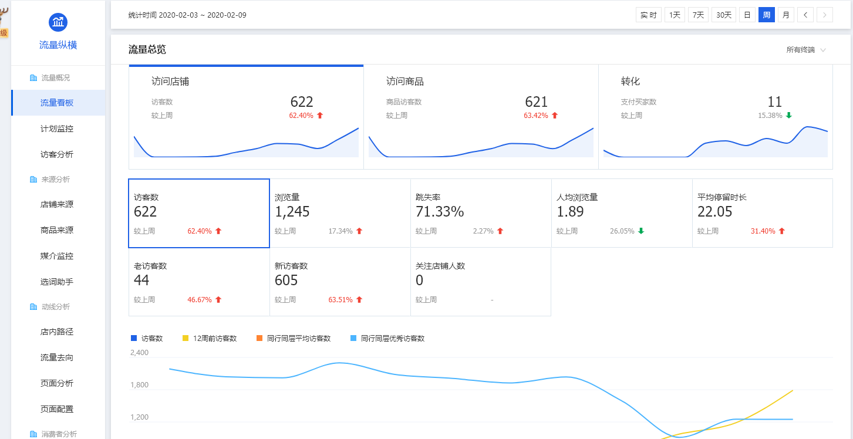Select the 浏览量 metric card

340,212
